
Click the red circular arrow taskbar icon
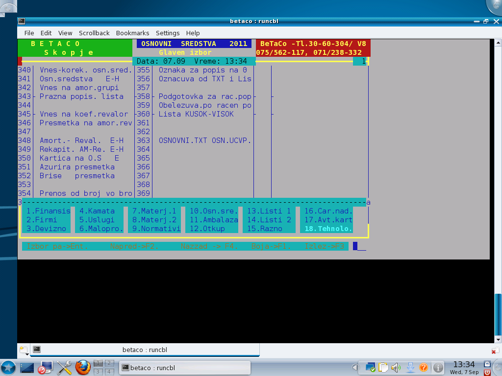[x=45, y=369]
